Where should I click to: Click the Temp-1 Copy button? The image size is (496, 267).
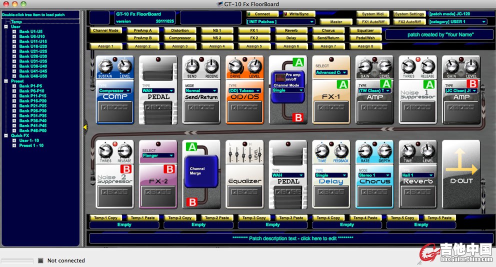[105, 217]
